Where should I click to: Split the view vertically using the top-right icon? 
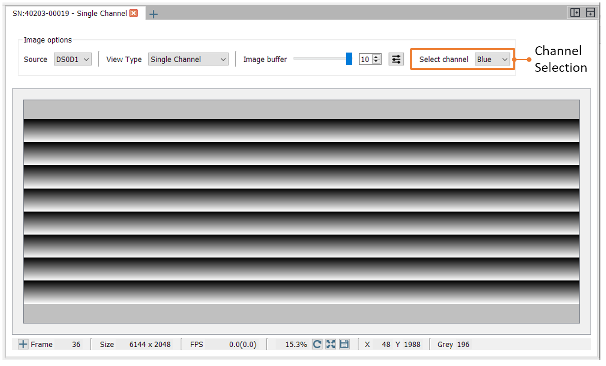click(x=575, y=13)
